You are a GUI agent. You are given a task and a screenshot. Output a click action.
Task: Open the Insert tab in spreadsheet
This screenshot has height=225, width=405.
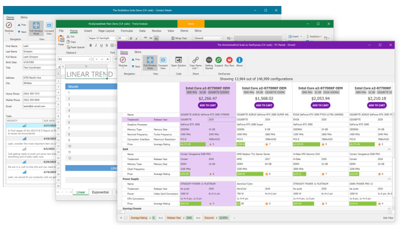(x=88, y=31)
